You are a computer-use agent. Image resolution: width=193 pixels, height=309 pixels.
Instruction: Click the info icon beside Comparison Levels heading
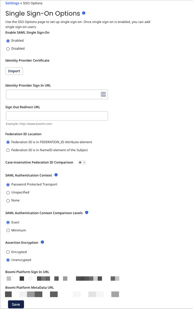tap(87, 212)
